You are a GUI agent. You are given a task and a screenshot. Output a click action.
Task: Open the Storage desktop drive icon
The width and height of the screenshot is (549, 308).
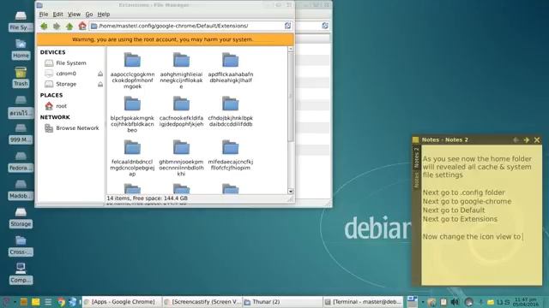tap(21, 217)
